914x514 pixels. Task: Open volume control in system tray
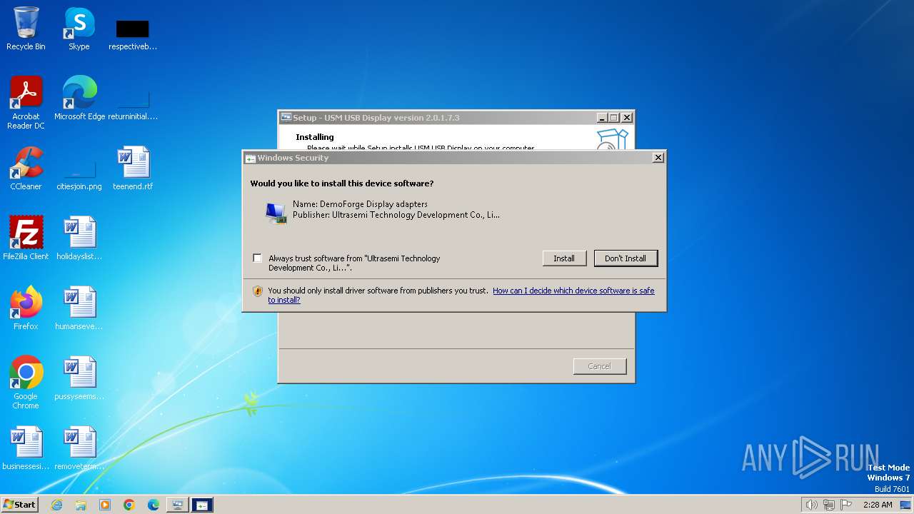(x=811, y=505)
